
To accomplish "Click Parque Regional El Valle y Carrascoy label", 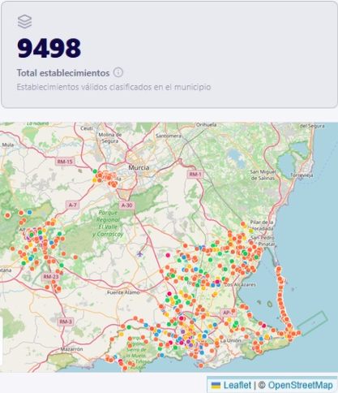I will (108, 223).
